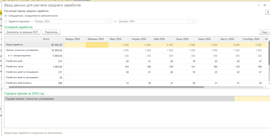Select Отработано дней по пятидневной row label
Screen dimensions: 270x136
pos(23,72)
